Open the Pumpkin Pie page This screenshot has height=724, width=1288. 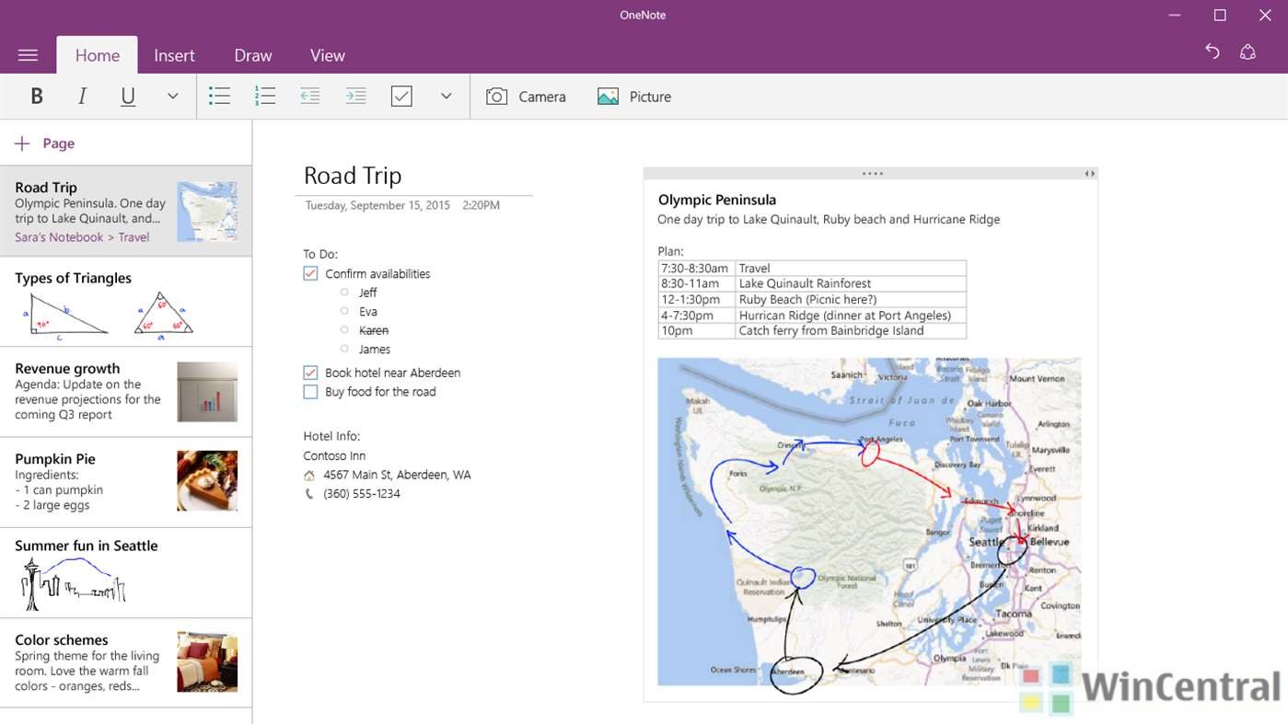pos(125,481)
